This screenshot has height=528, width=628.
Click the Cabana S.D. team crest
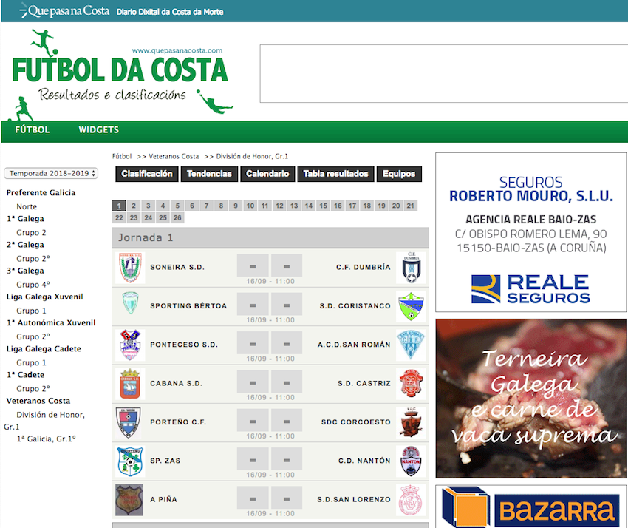tap(129, 384)
